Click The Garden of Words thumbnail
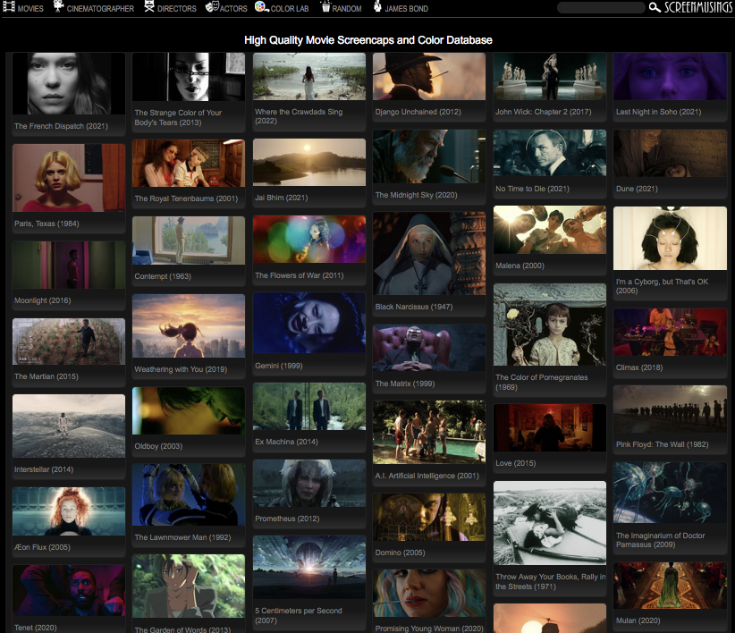 (189, 587)
